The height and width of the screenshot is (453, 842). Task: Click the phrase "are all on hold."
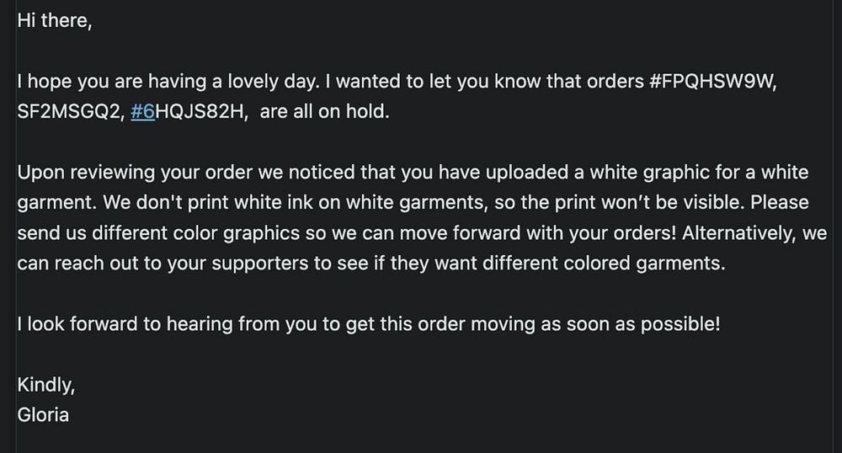pos(324,112)
